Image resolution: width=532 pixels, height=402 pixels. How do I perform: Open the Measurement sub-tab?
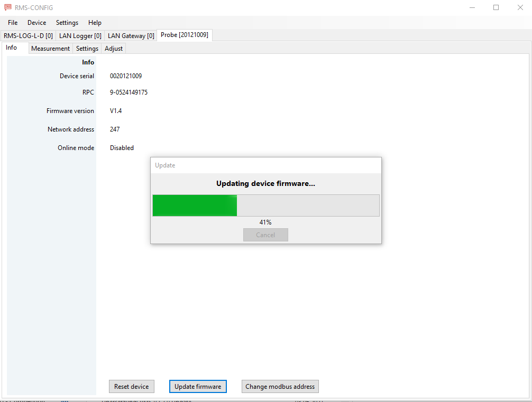point(50,49)
